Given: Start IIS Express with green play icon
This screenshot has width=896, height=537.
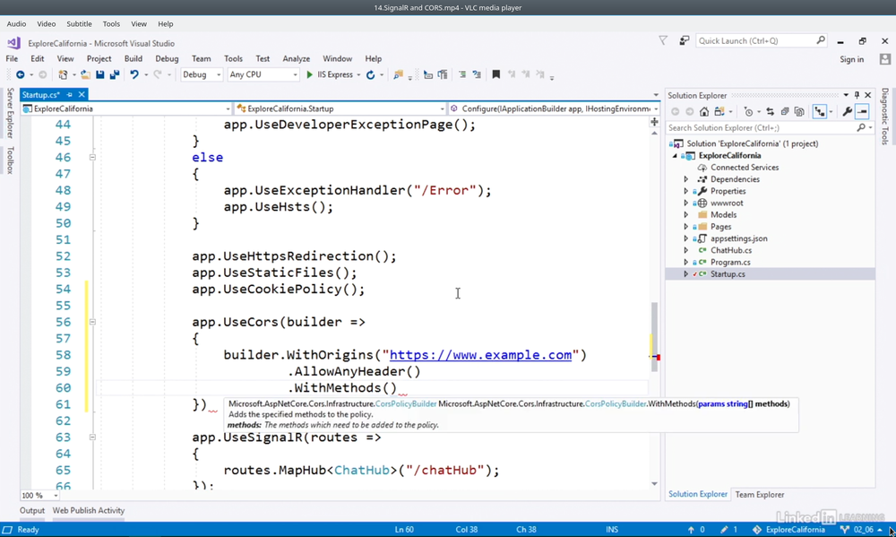Looking at the screenshot, I should (309, 74).
